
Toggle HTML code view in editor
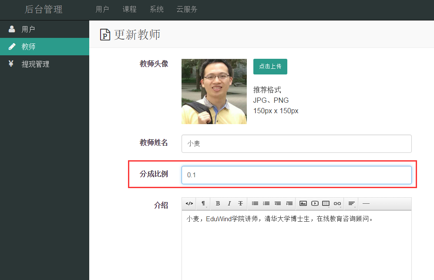tap(189, 203)
